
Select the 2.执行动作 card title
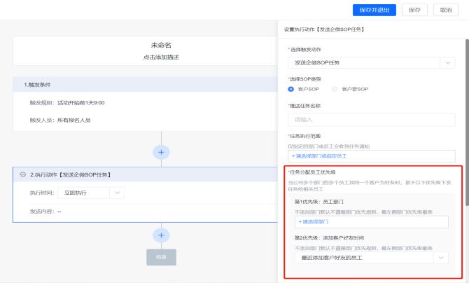(70, 174)
